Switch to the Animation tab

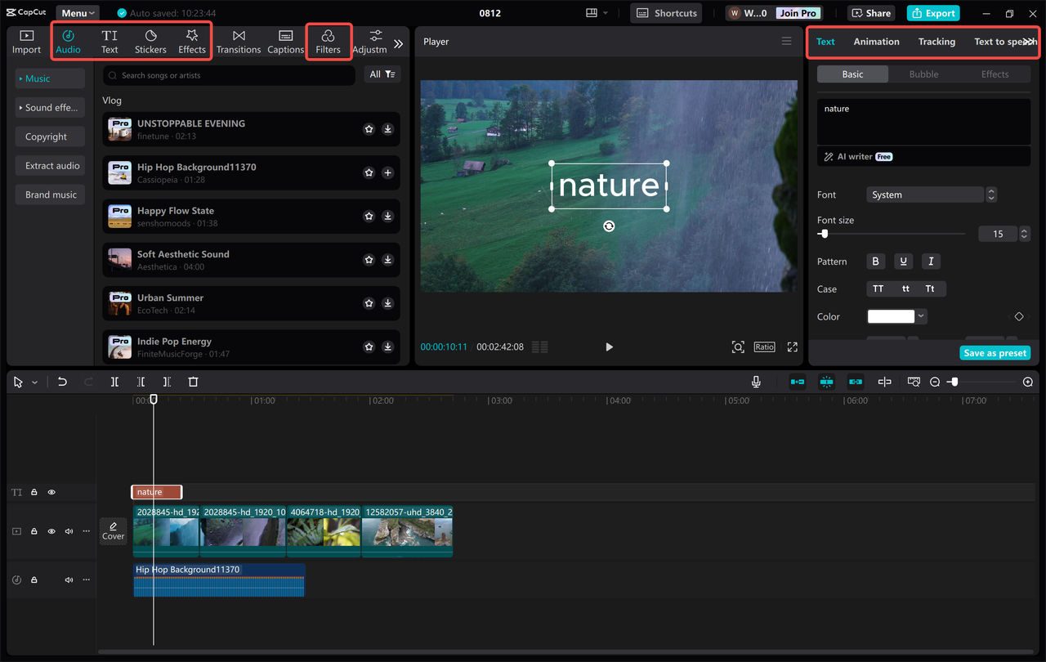[876, 41]
